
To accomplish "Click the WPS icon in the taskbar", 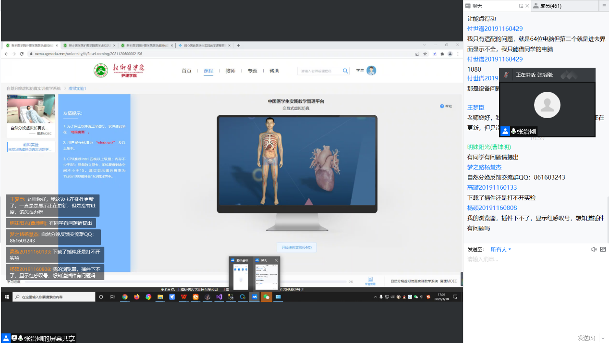I will [x=183, y=297].
